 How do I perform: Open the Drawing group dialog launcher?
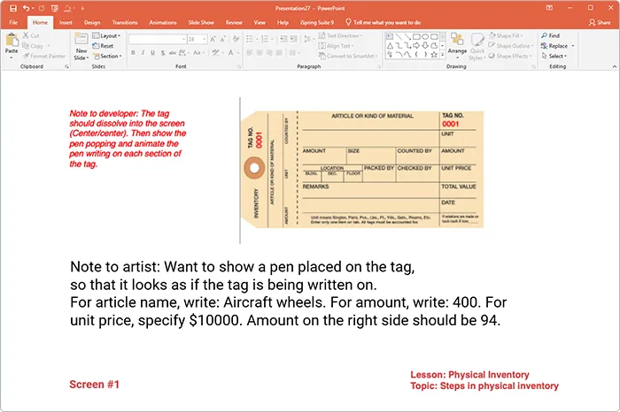point(534,66)
